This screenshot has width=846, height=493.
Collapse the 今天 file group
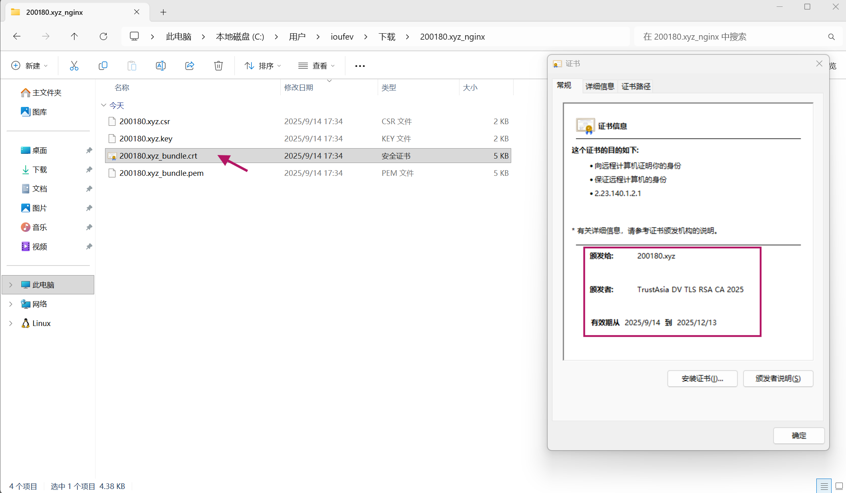(x=103, y=105)
